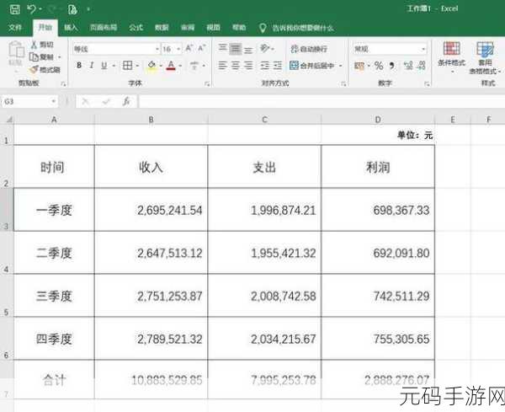505x412 pixels.
Task: Click 合并后居中 merge and center
Action: [x=311, y=66]
